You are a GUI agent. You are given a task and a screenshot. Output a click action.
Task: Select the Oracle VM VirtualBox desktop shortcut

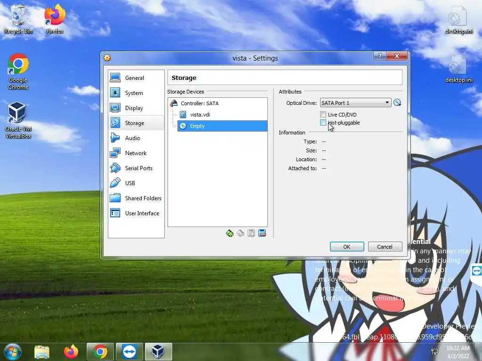(x=18, y=120)
